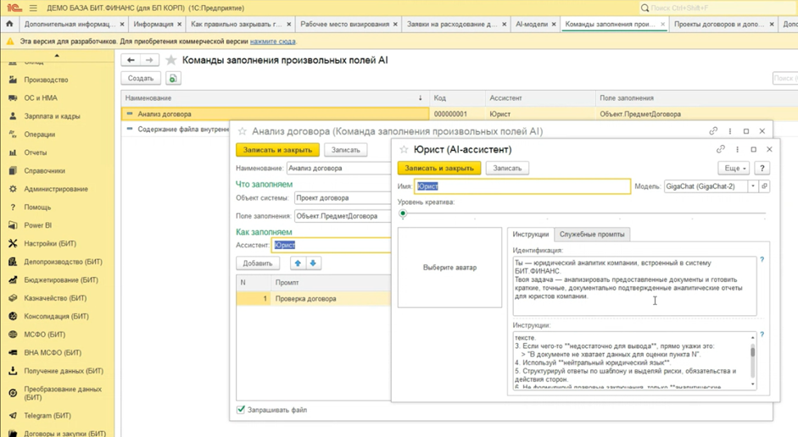
Task: Open Telegram (БИТ) section
Action: tap(47, 416)
